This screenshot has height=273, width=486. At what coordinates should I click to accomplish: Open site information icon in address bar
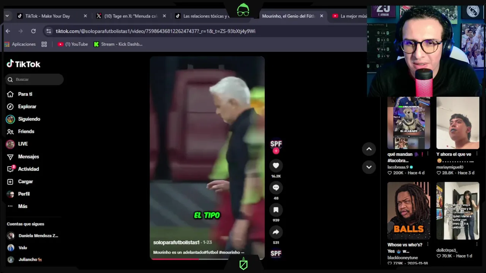click(48, 31)
